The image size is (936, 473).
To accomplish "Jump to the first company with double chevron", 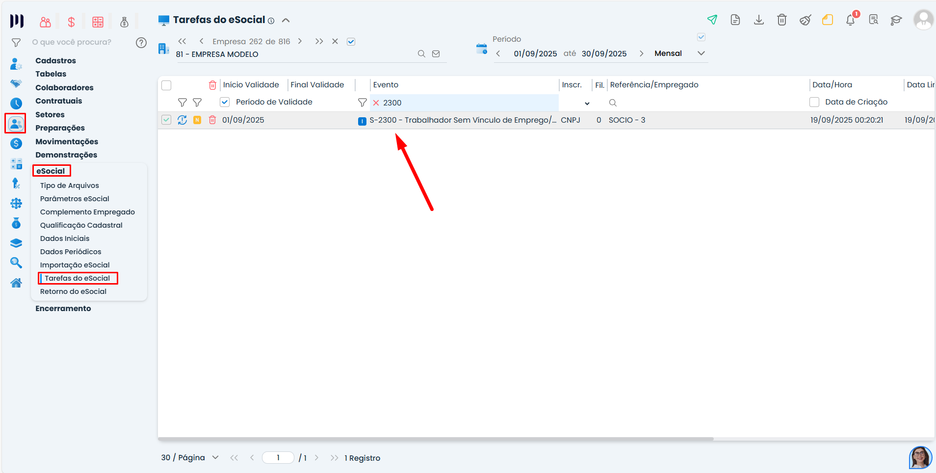I will [182, 41].
